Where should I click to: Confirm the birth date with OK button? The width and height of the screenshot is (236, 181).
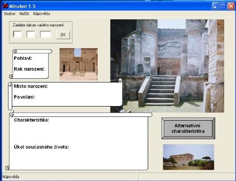tap(63, 35)
